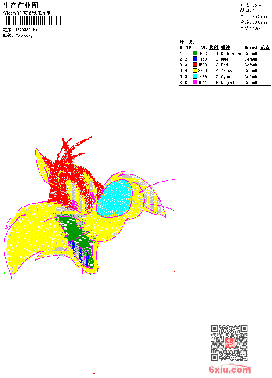Click the Dark Green color swatch

click(195, 53)
